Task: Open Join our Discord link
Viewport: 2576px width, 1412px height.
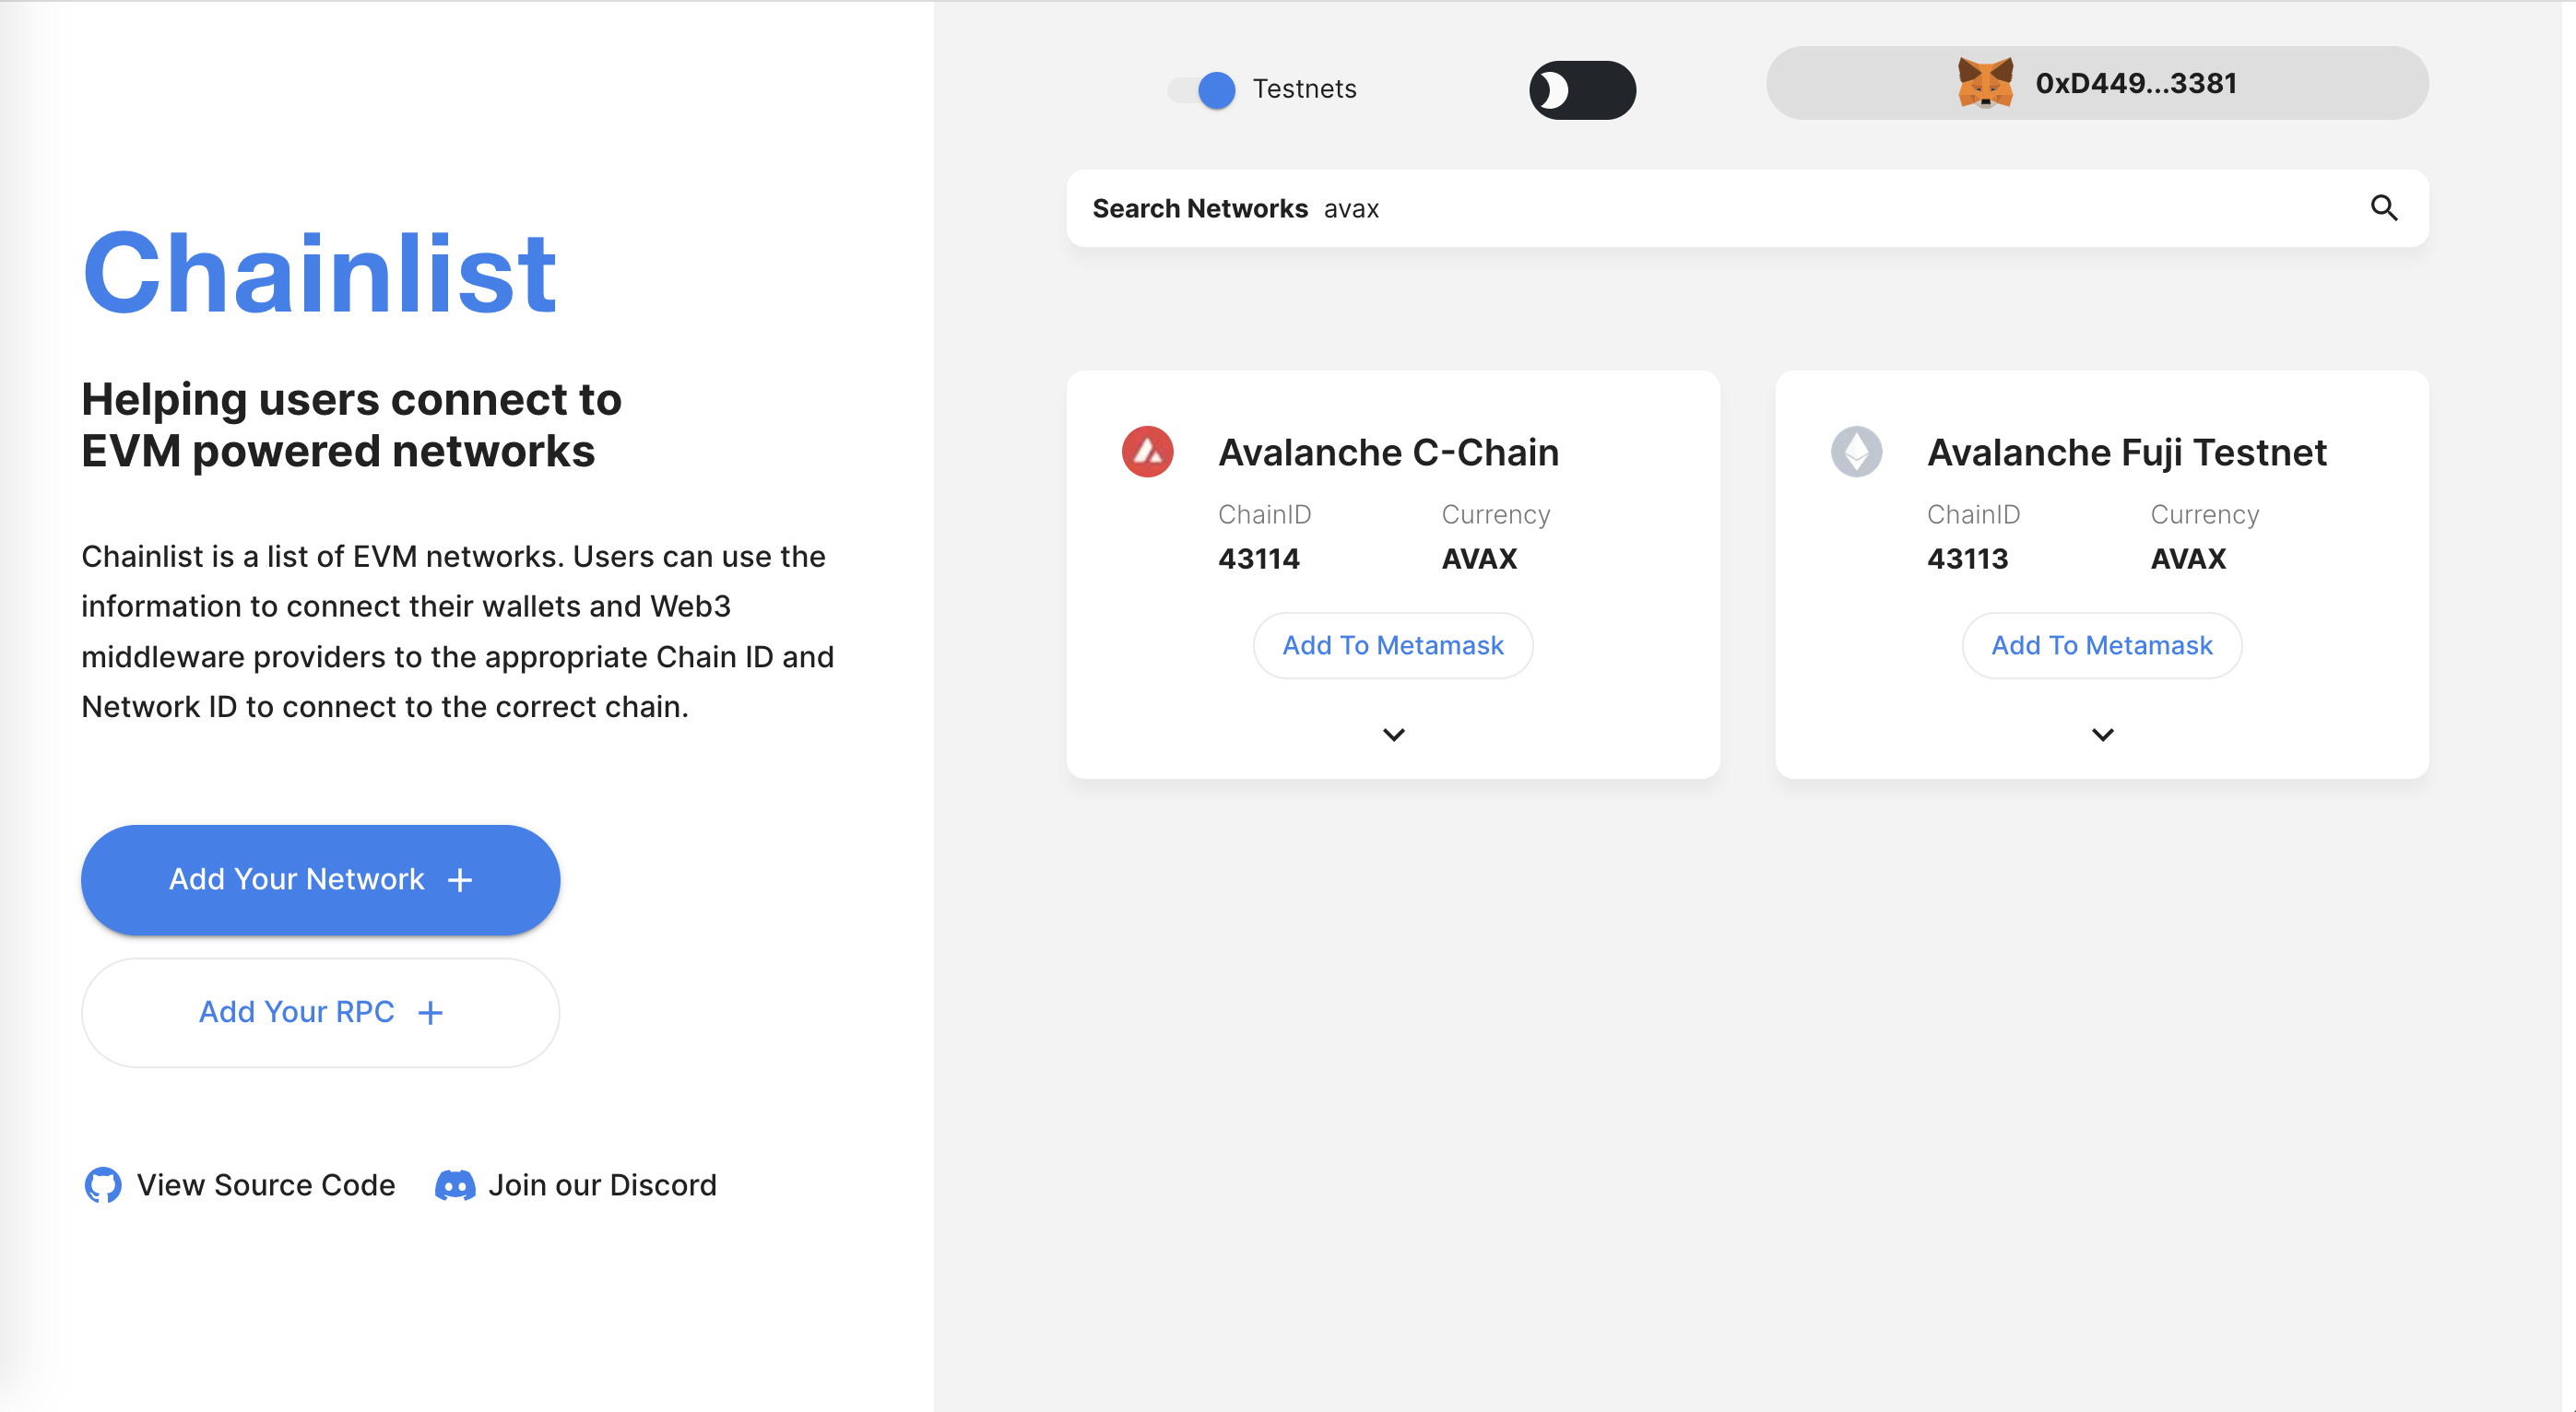Action: pyautogui.click(x=602, y=1185)
